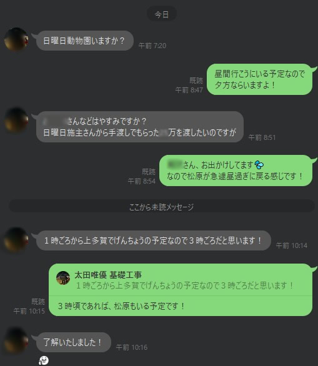Open sender avatar beside 了解いたしました！ message
The height and width of the screenshot is (366, 318).
(x=16, y=340)
